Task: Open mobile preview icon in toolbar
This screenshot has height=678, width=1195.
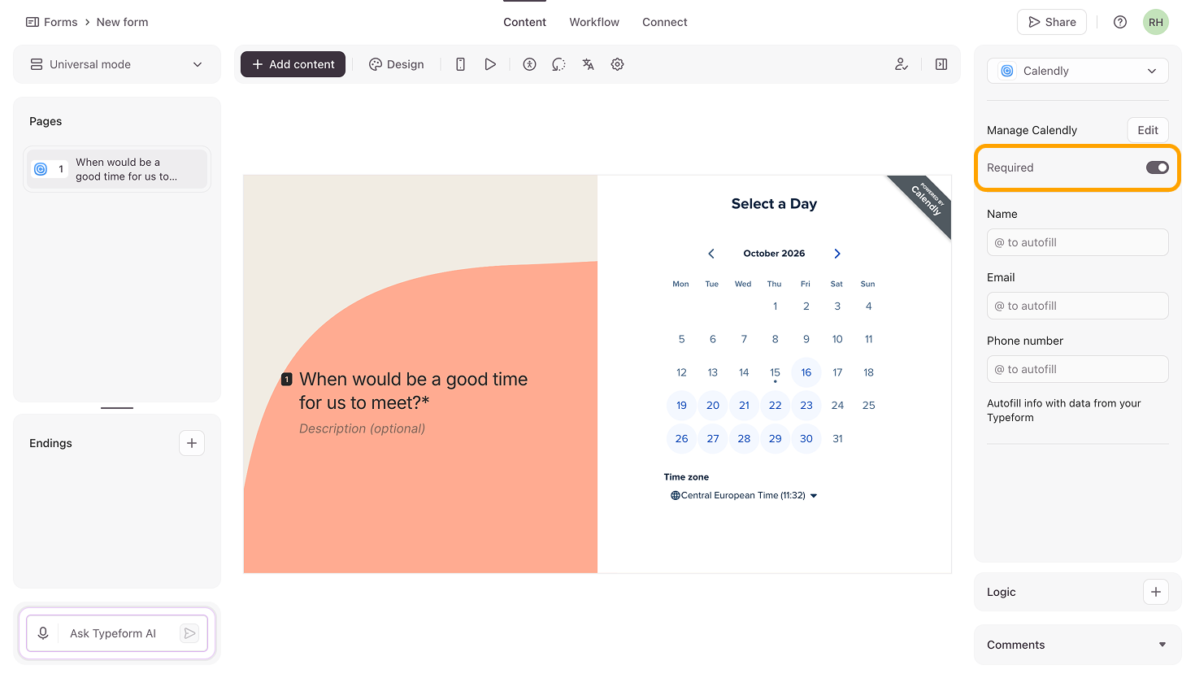Action: [x=460, y=64]
